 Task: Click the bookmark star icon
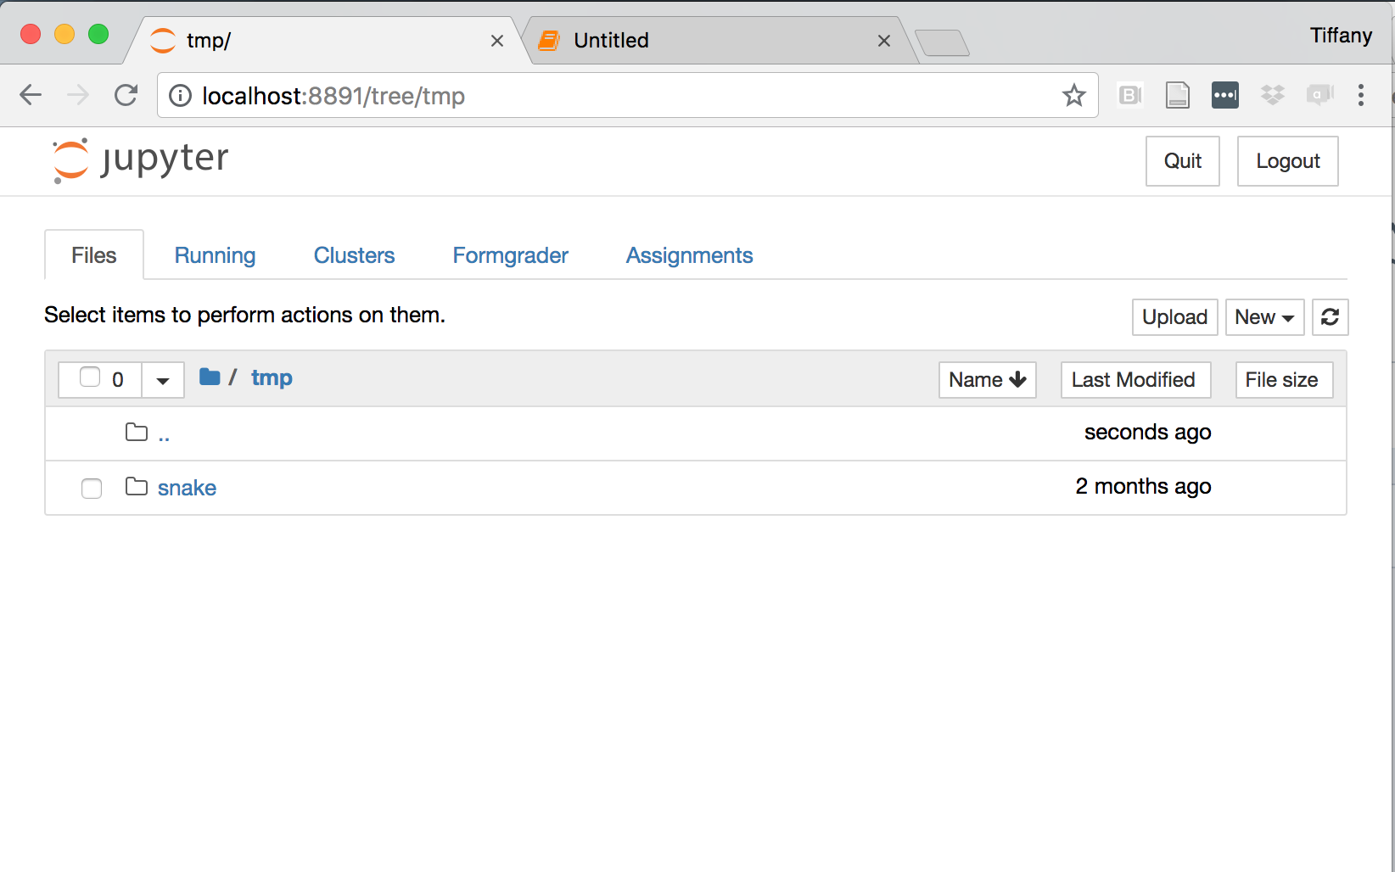tap(1073, 96)
